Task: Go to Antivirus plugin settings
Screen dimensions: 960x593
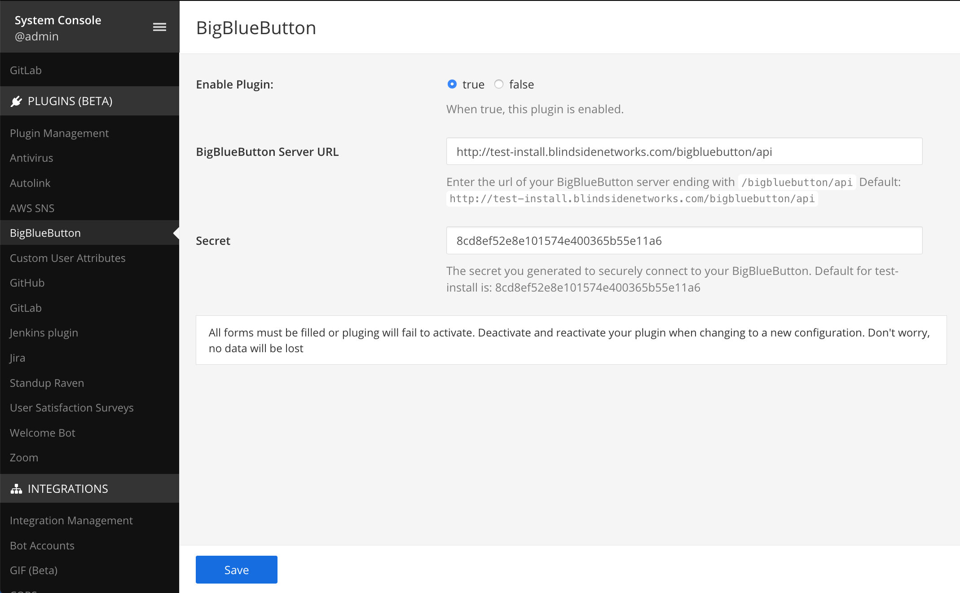Action: 31,158
